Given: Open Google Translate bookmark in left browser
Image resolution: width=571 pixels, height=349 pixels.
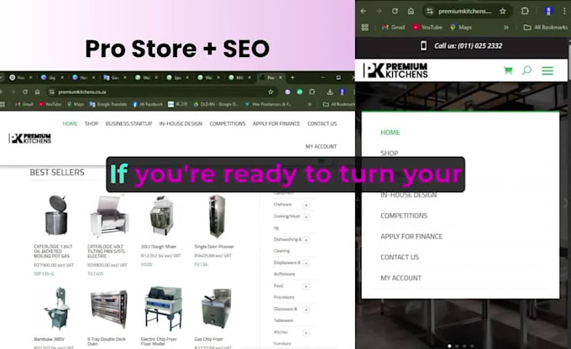Looking at the screenshot, I should (x=107, y=104).
